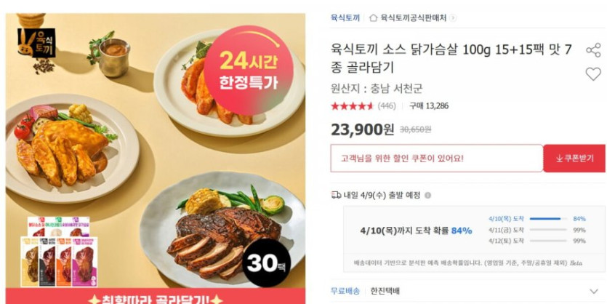Click the 24시간 한정특가 red badge
Viewport: 607px width, 304px height.
(249, 71)
